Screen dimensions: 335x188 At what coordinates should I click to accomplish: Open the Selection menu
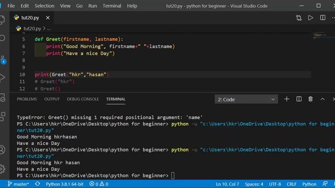pyautogui.click(x=44, y=6)
